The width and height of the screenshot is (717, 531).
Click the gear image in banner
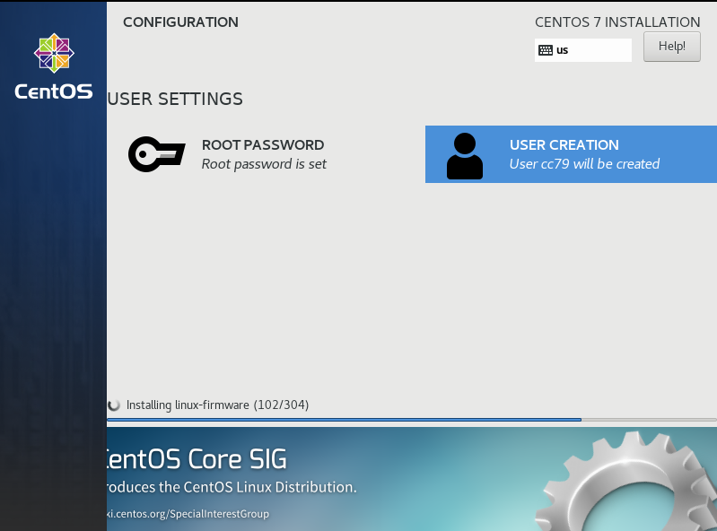626,481
